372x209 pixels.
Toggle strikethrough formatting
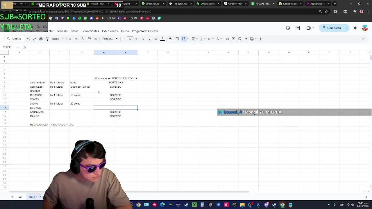click(x=156, y=39)
